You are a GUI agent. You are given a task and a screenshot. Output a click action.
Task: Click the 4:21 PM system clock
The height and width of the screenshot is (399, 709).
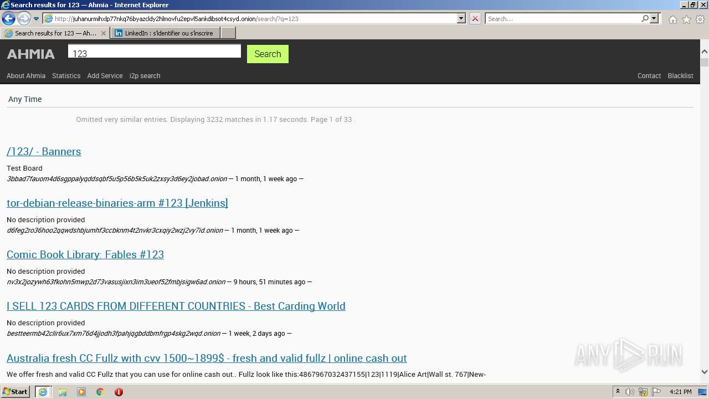pyautogui.click(x=680, y=392)
